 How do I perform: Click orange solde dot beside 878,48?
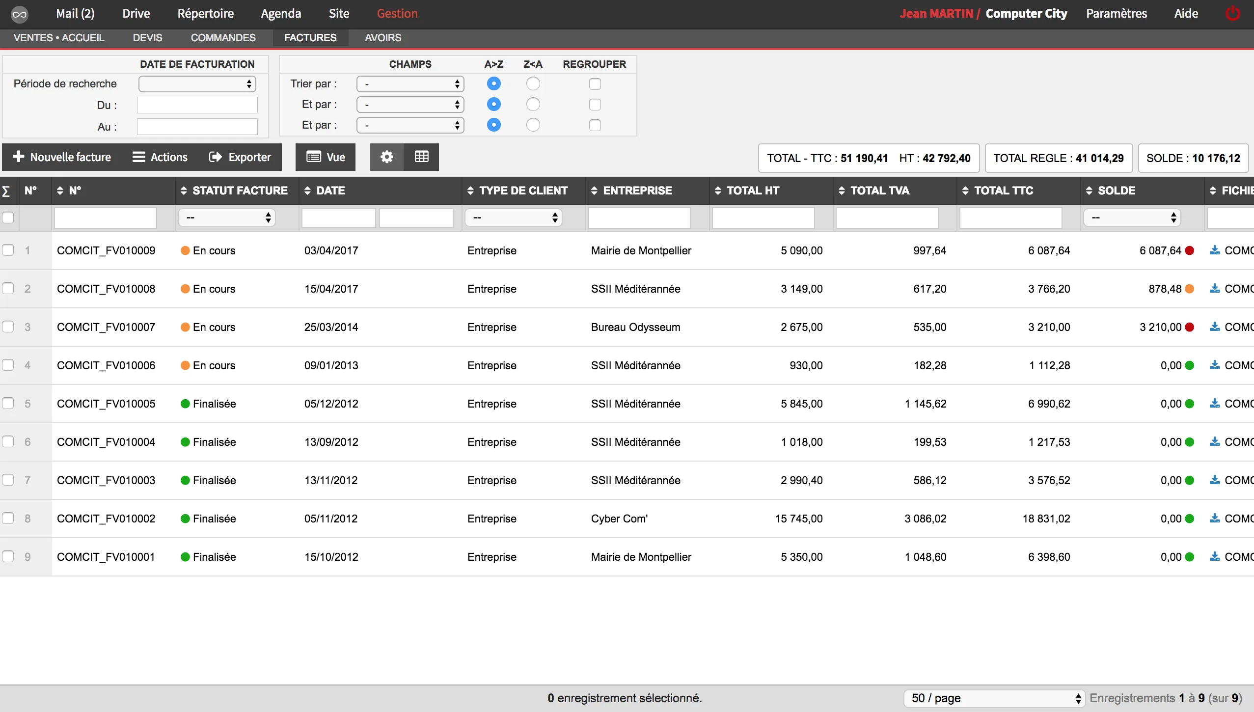(x=1189, y=289)
